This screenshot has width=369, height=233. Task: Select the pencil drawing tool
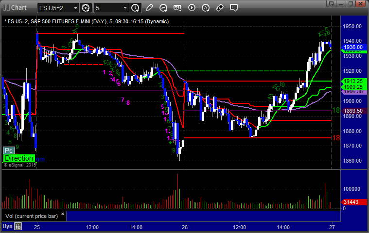(x=149, y=8)
